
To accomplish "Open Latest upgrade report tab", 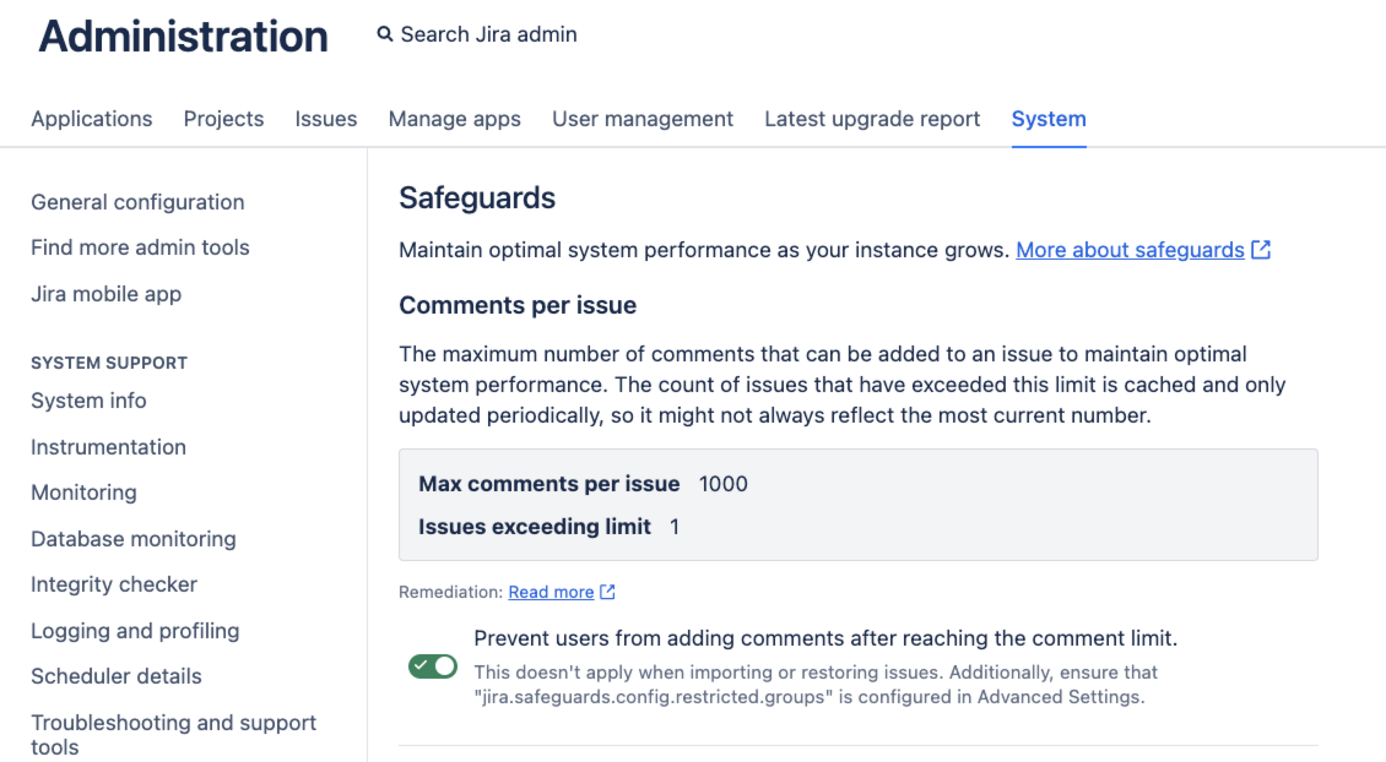I will (872, 119).
